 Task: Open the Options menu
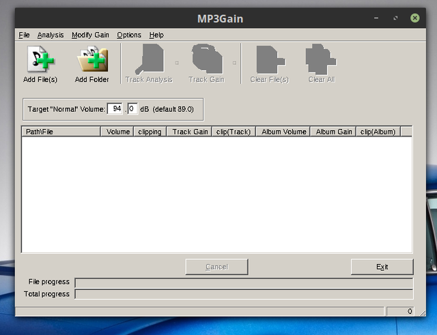[129, 35]
